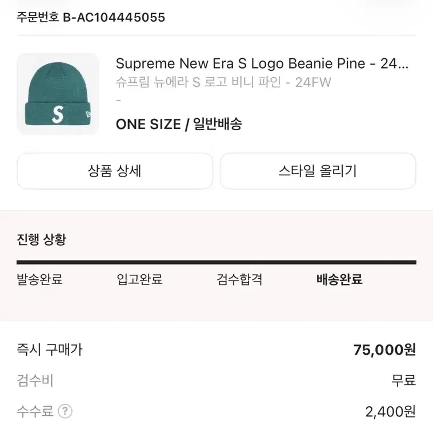Viewport: 433px width, 433px height.
Task: Click the 무료 inspection fee value
Action: (x=403, y=380)
